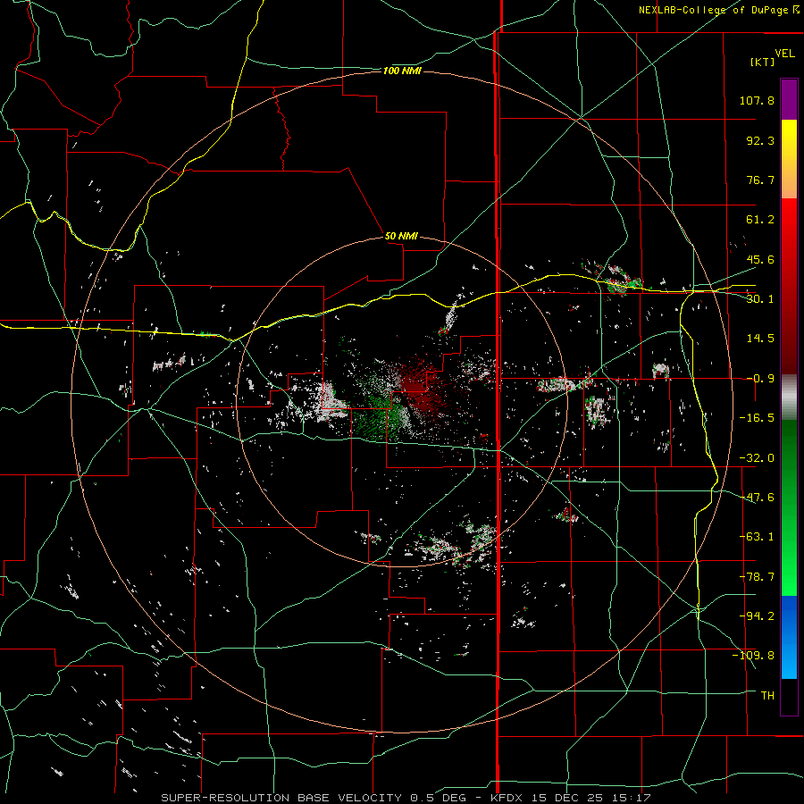Click the -94.2 legend value
804x804 pixels.
click(757, 616)
